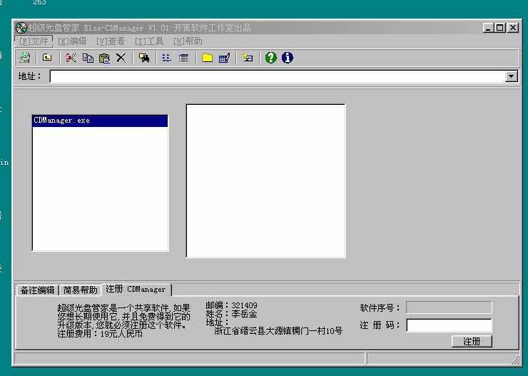The width and height of the screenshot is (528, 376).
Task: Click the edit notes pencil icon
Action: 224,58
